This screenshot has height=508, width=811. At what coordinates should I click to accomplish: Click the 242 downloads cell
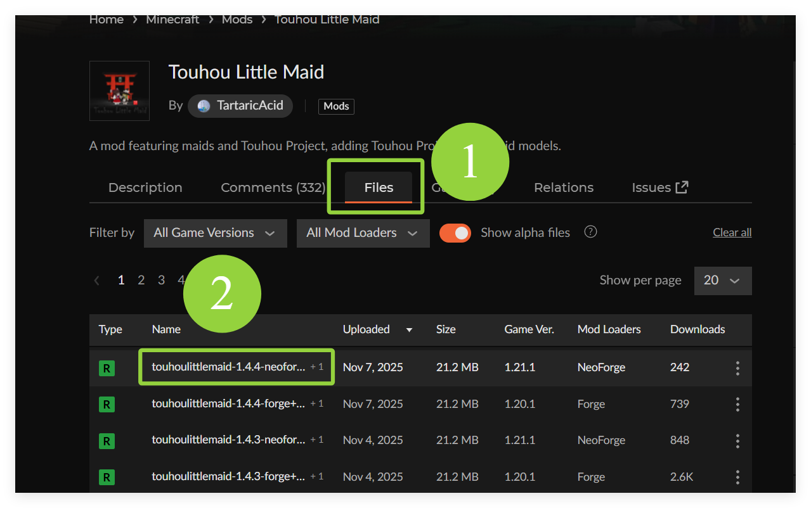click(x=680, y=367)
